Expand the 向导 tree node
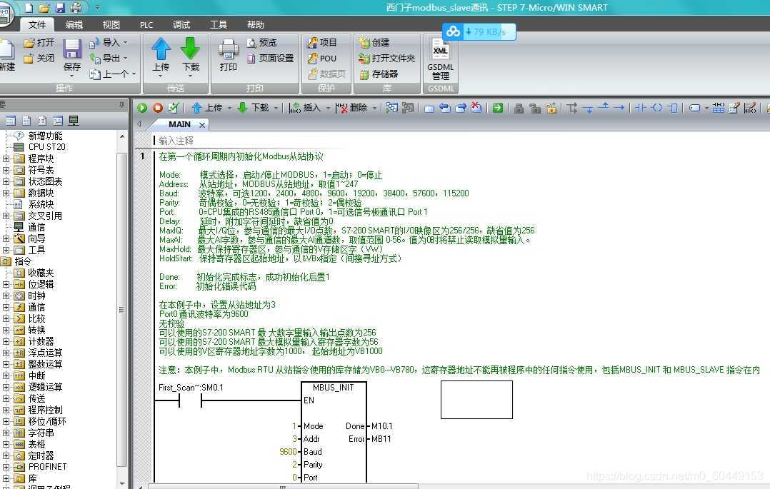Screen dimensions: 770x489 tap(6, 238)
